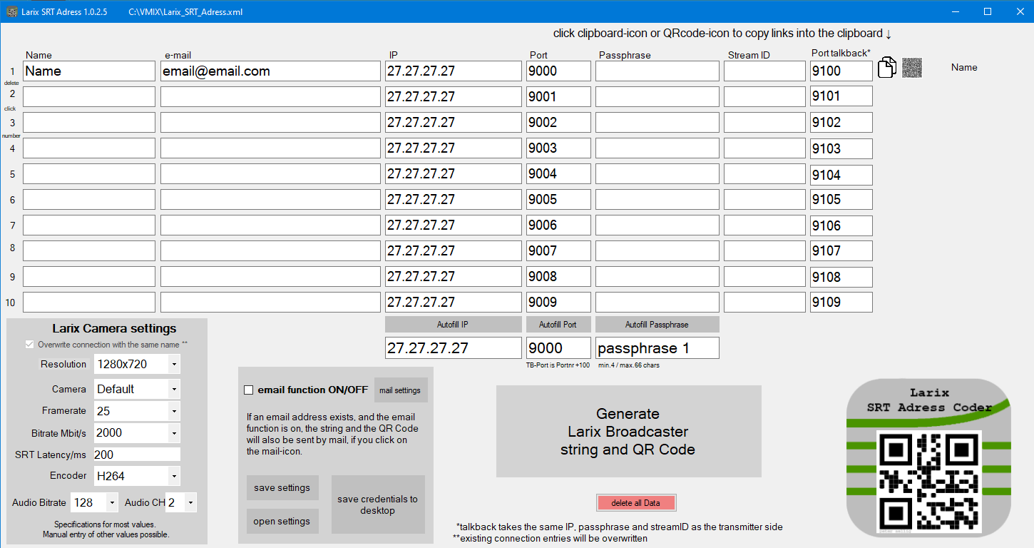Viewport: 1034px width, 548px height.
Task: Click the Larix SRT Adress Coder logo
Action: pos(928,457)
